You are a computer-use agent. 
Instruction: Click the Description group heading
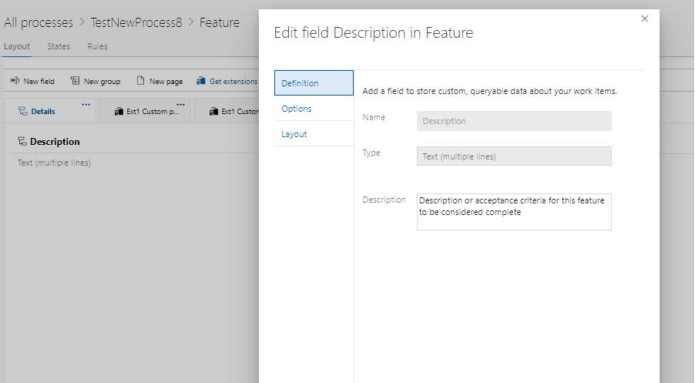pos(55,141)
